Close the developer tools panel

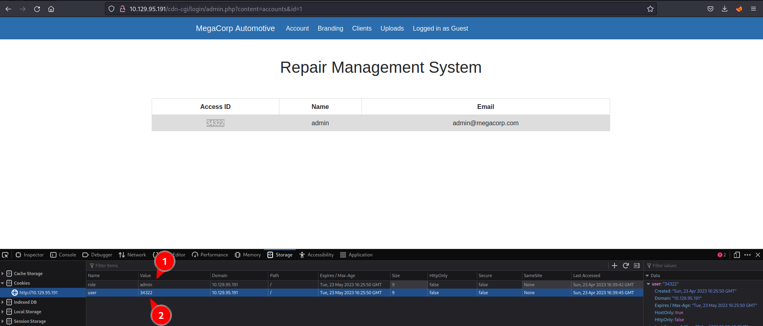[x=758, y=255]
